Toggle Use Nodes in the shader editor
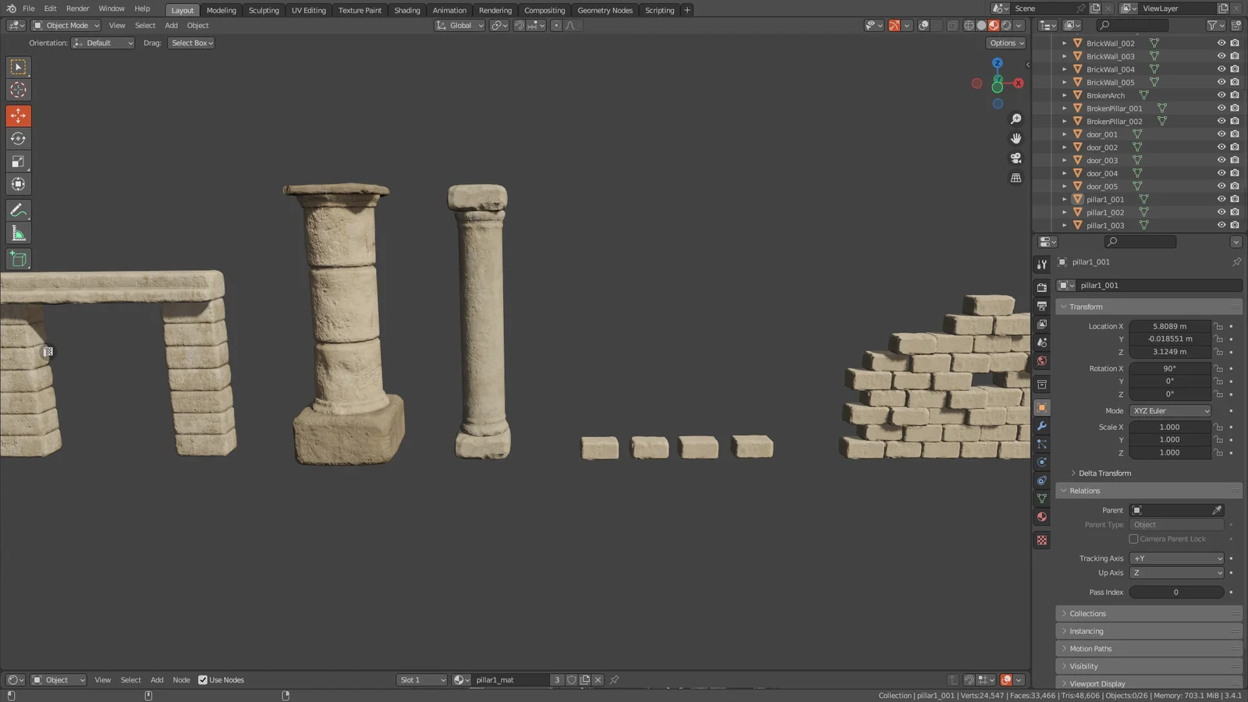 pyautogui.click(x=204, y=679)
